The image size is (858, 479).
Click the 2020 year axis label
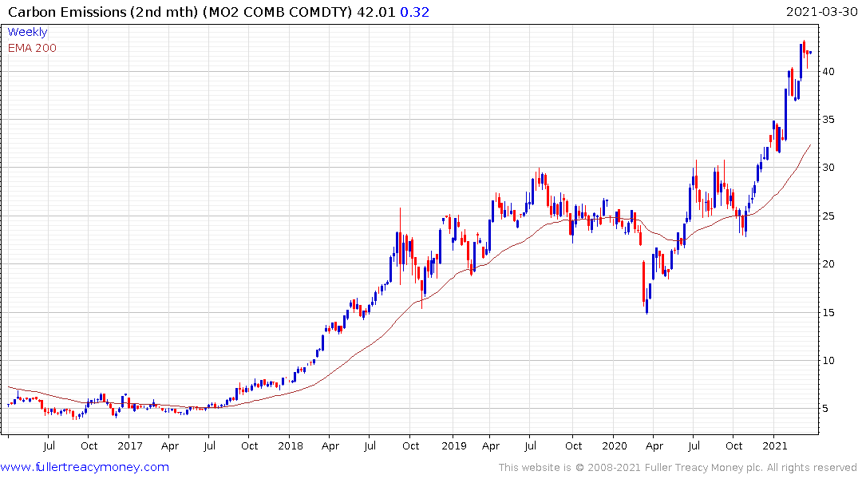click(614, 445)
